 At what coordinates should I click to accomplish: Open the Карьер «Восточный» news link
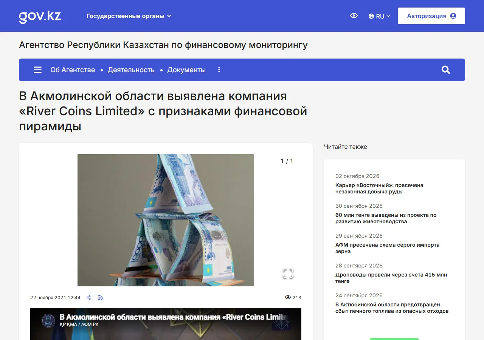point(379,189)
